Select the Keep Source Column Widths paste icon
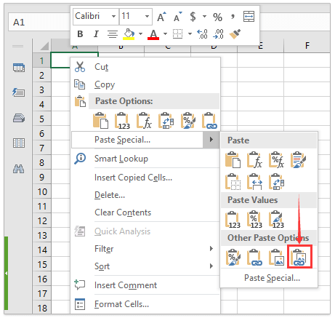 pyautogui.click(x=255, y=181)
